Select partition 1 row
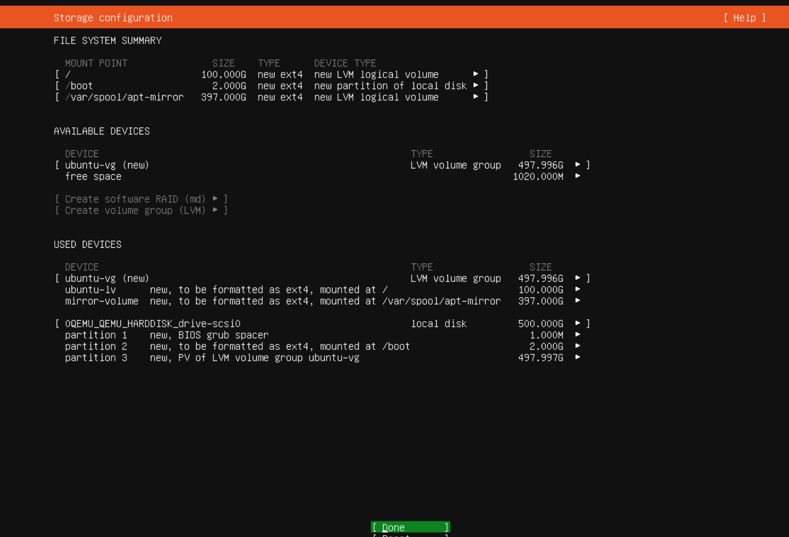The width and height of the screenshot is (789, 537). click(322, 335)
